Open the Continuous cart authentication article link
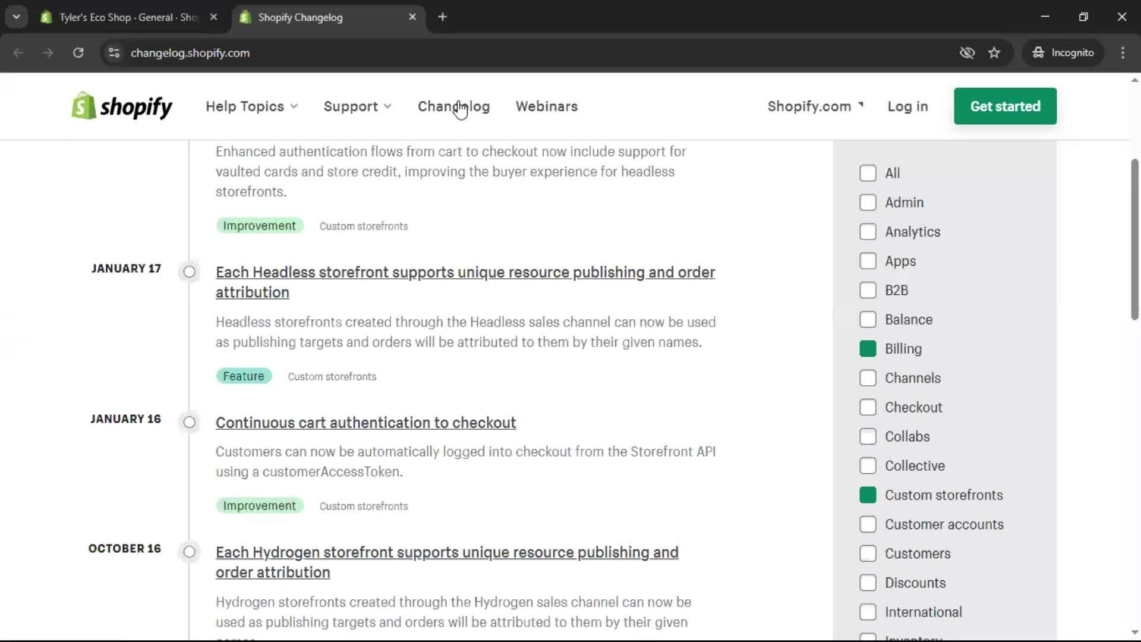 coord(365,423)
